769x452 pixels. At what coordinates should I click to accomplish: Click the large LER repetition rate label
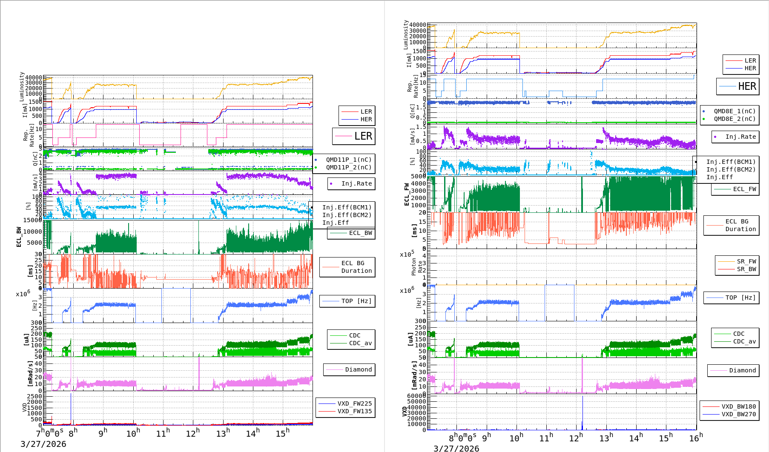pos(363,136)
